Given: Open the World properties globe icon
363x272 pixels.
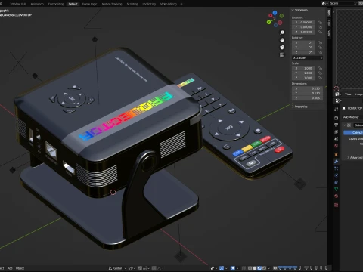Looking at the screenshot, I should coord(336,146).
